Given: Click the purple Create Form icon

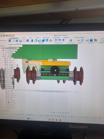Looking at the screenshot, I should click(x=28, y=41).
